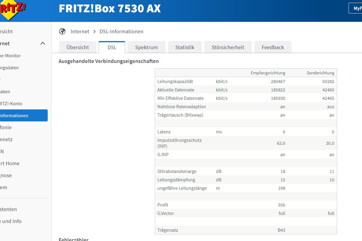The image size is (362, 241).
Task: Open the Spektrum tab
Action: pos(146,47)
